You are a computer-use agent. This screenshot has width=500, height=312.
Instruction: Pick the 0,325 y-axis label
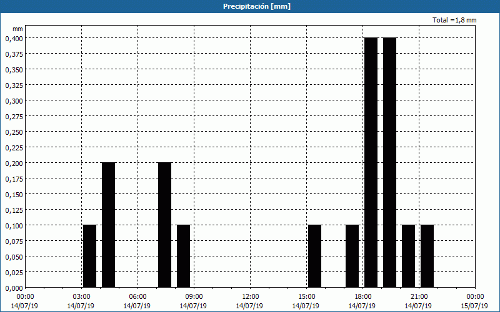[x=14, y=85]
